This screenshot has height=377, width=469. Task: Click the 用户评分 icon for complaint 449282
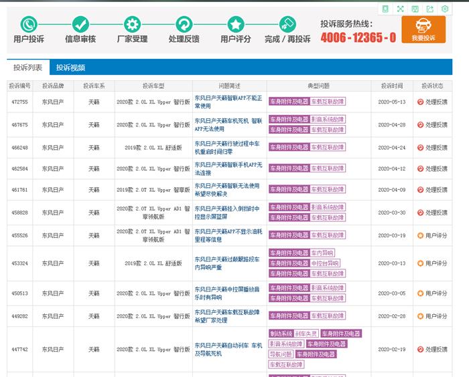420,316
